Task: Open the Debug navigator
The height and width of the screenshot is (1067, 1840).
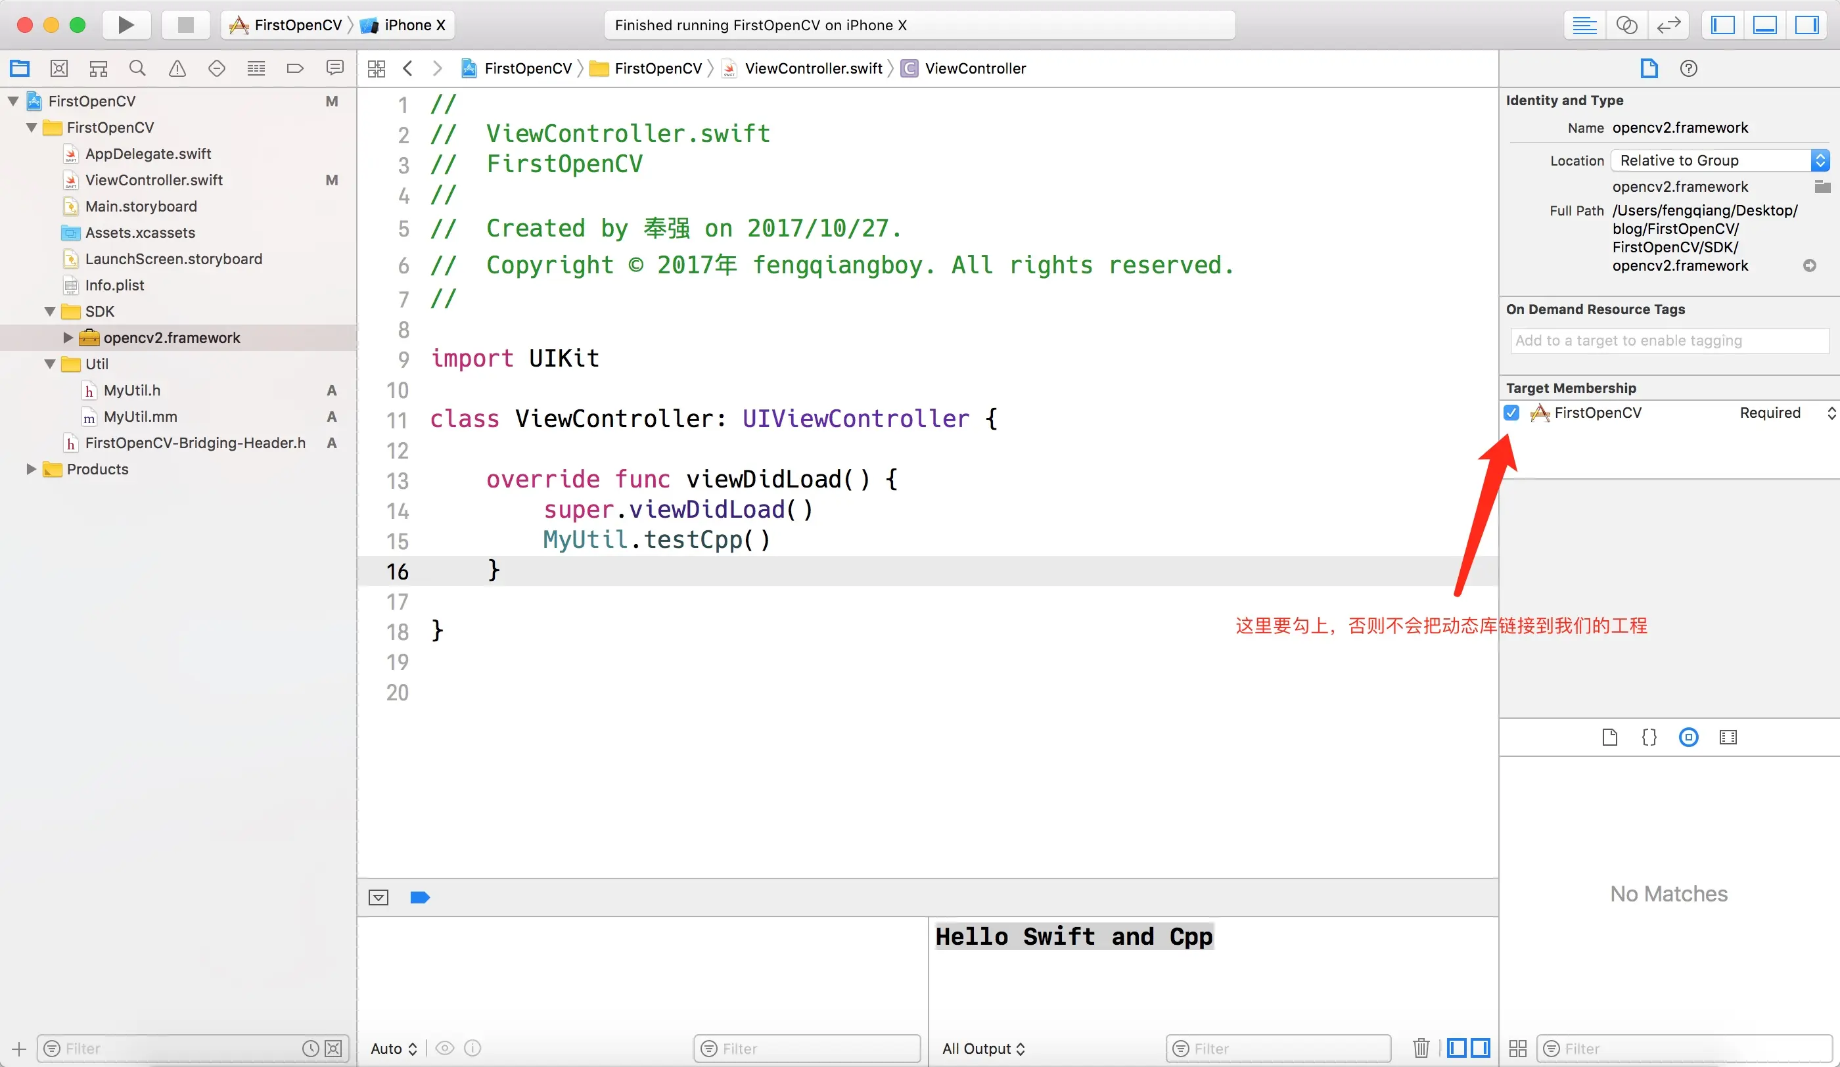Action: pyautogui.click(x=256, y=68)
